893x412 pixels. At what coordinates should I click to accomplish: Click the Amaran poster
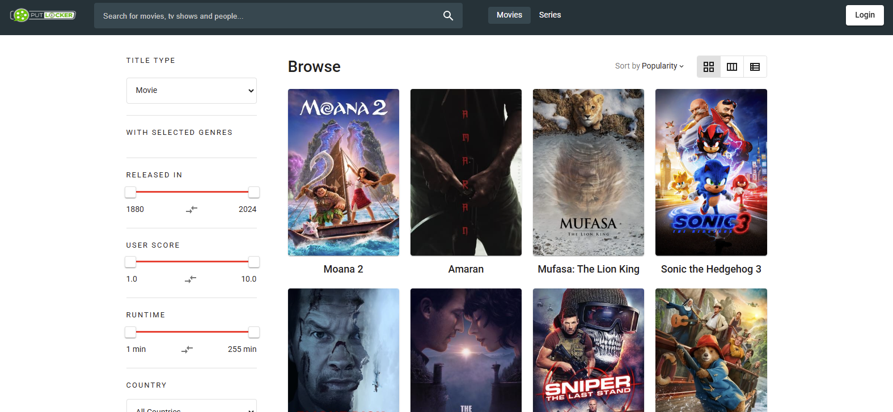tap(466, 172)
